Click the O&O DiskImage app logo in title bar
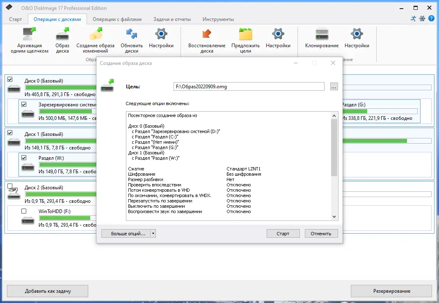439x303 pixels. point(9,7)
